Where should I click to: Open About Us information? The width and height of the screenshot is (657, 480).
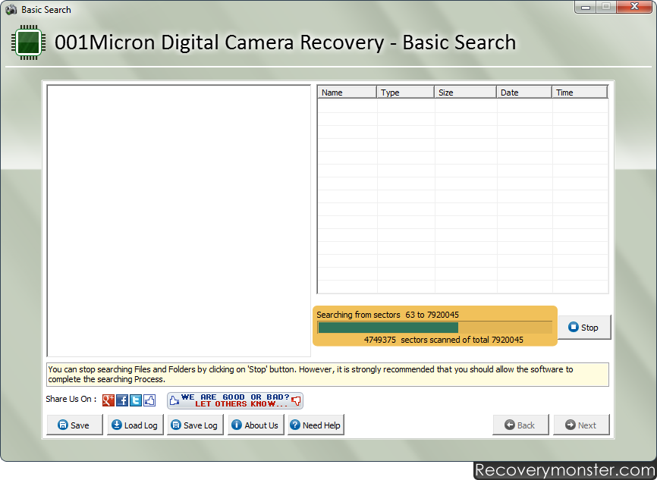256,425
